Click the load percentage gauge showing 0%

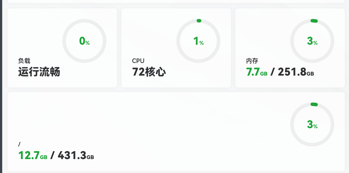tap(84, 41)
